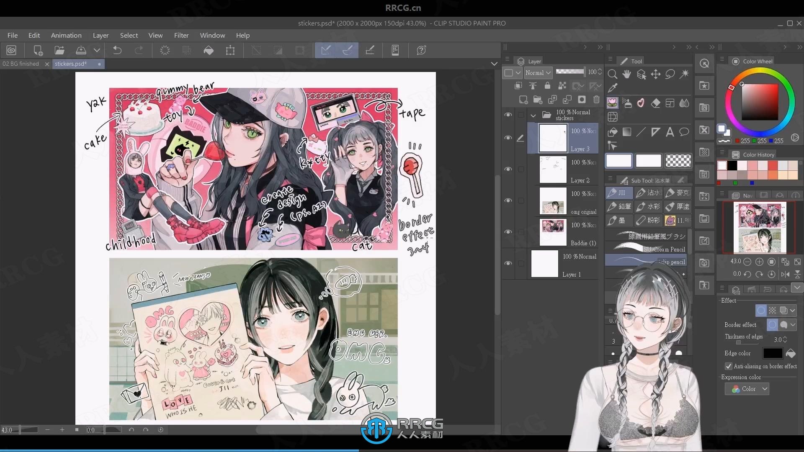Image resolution: width=804 pixels, height=452 pixels.
Task: Select the Balloon speech bubble tool
Action: (x=684, y=132)
